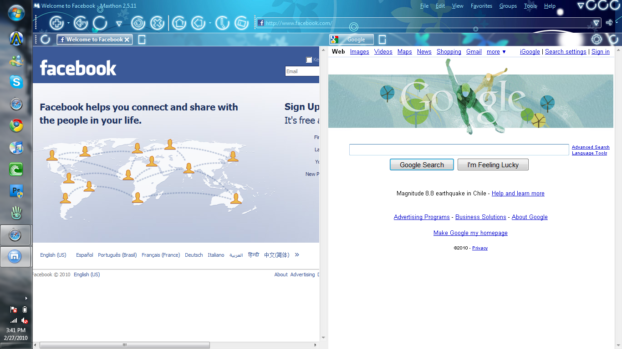Open browsing History via the clock icon
Screen dimensions: 622x349
tap(222, 23)
